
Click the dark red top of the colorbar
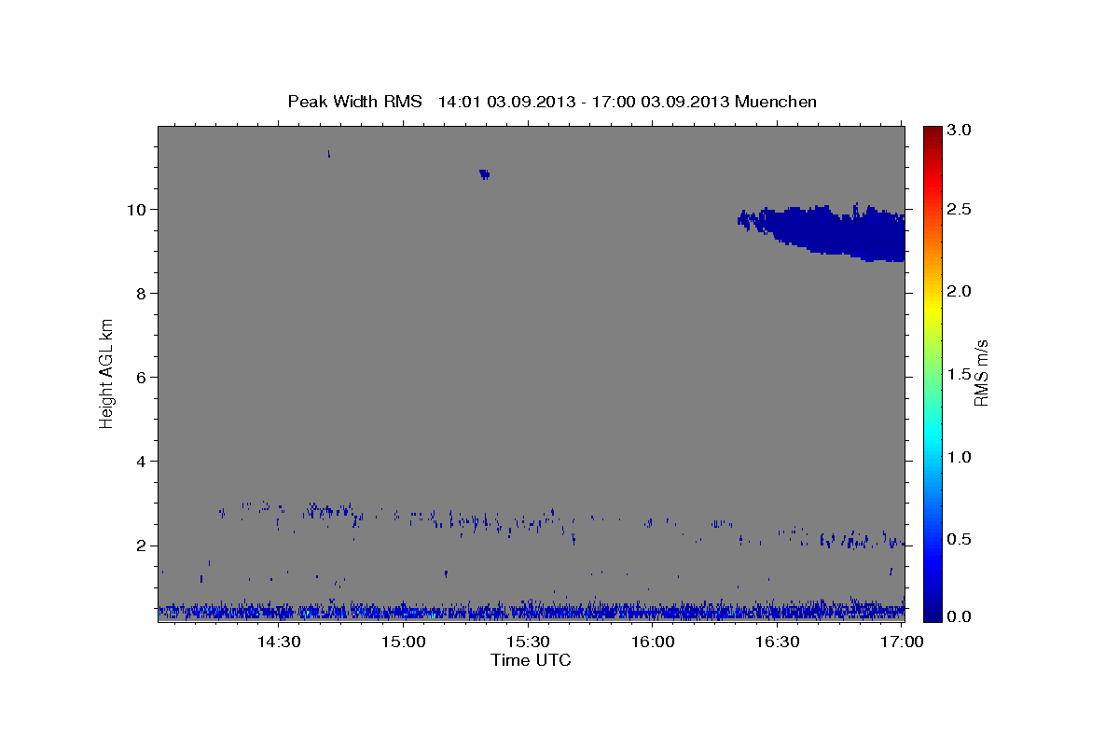(932, 135)
